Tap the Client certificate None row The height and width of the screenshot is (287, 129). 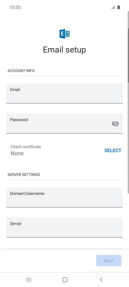pyautogui.click(x=64, y=150)
